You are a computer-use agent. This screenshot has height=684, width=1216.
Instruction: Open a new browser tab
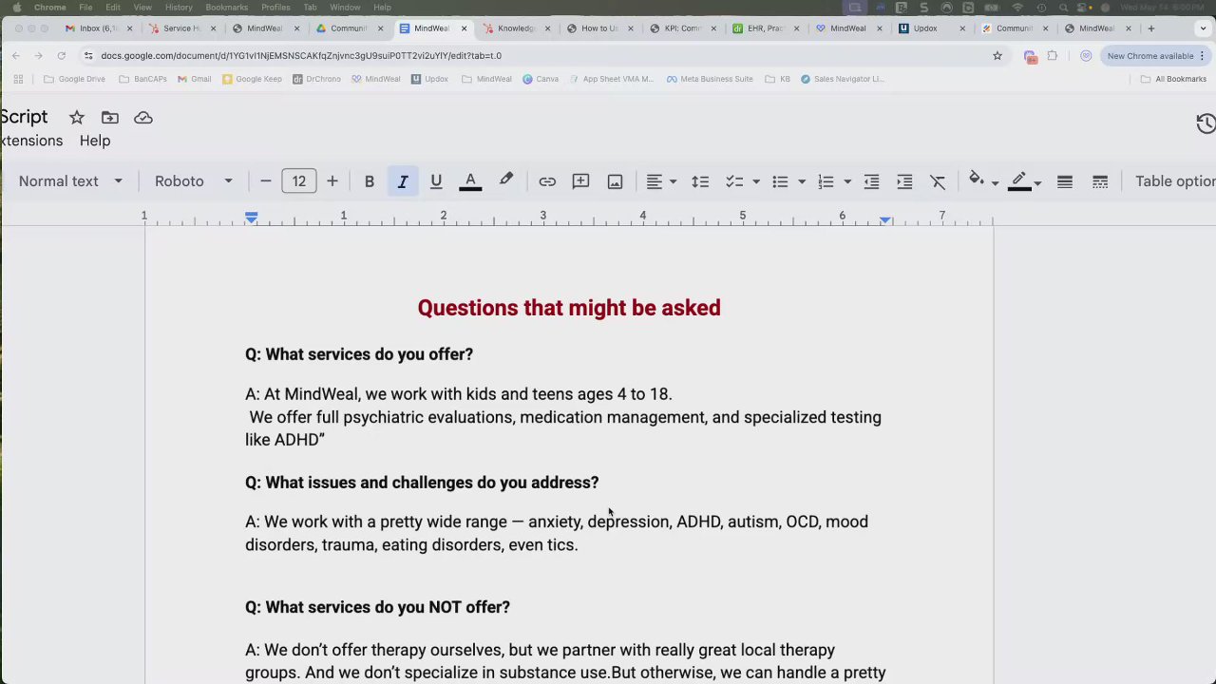point(1150,28)
